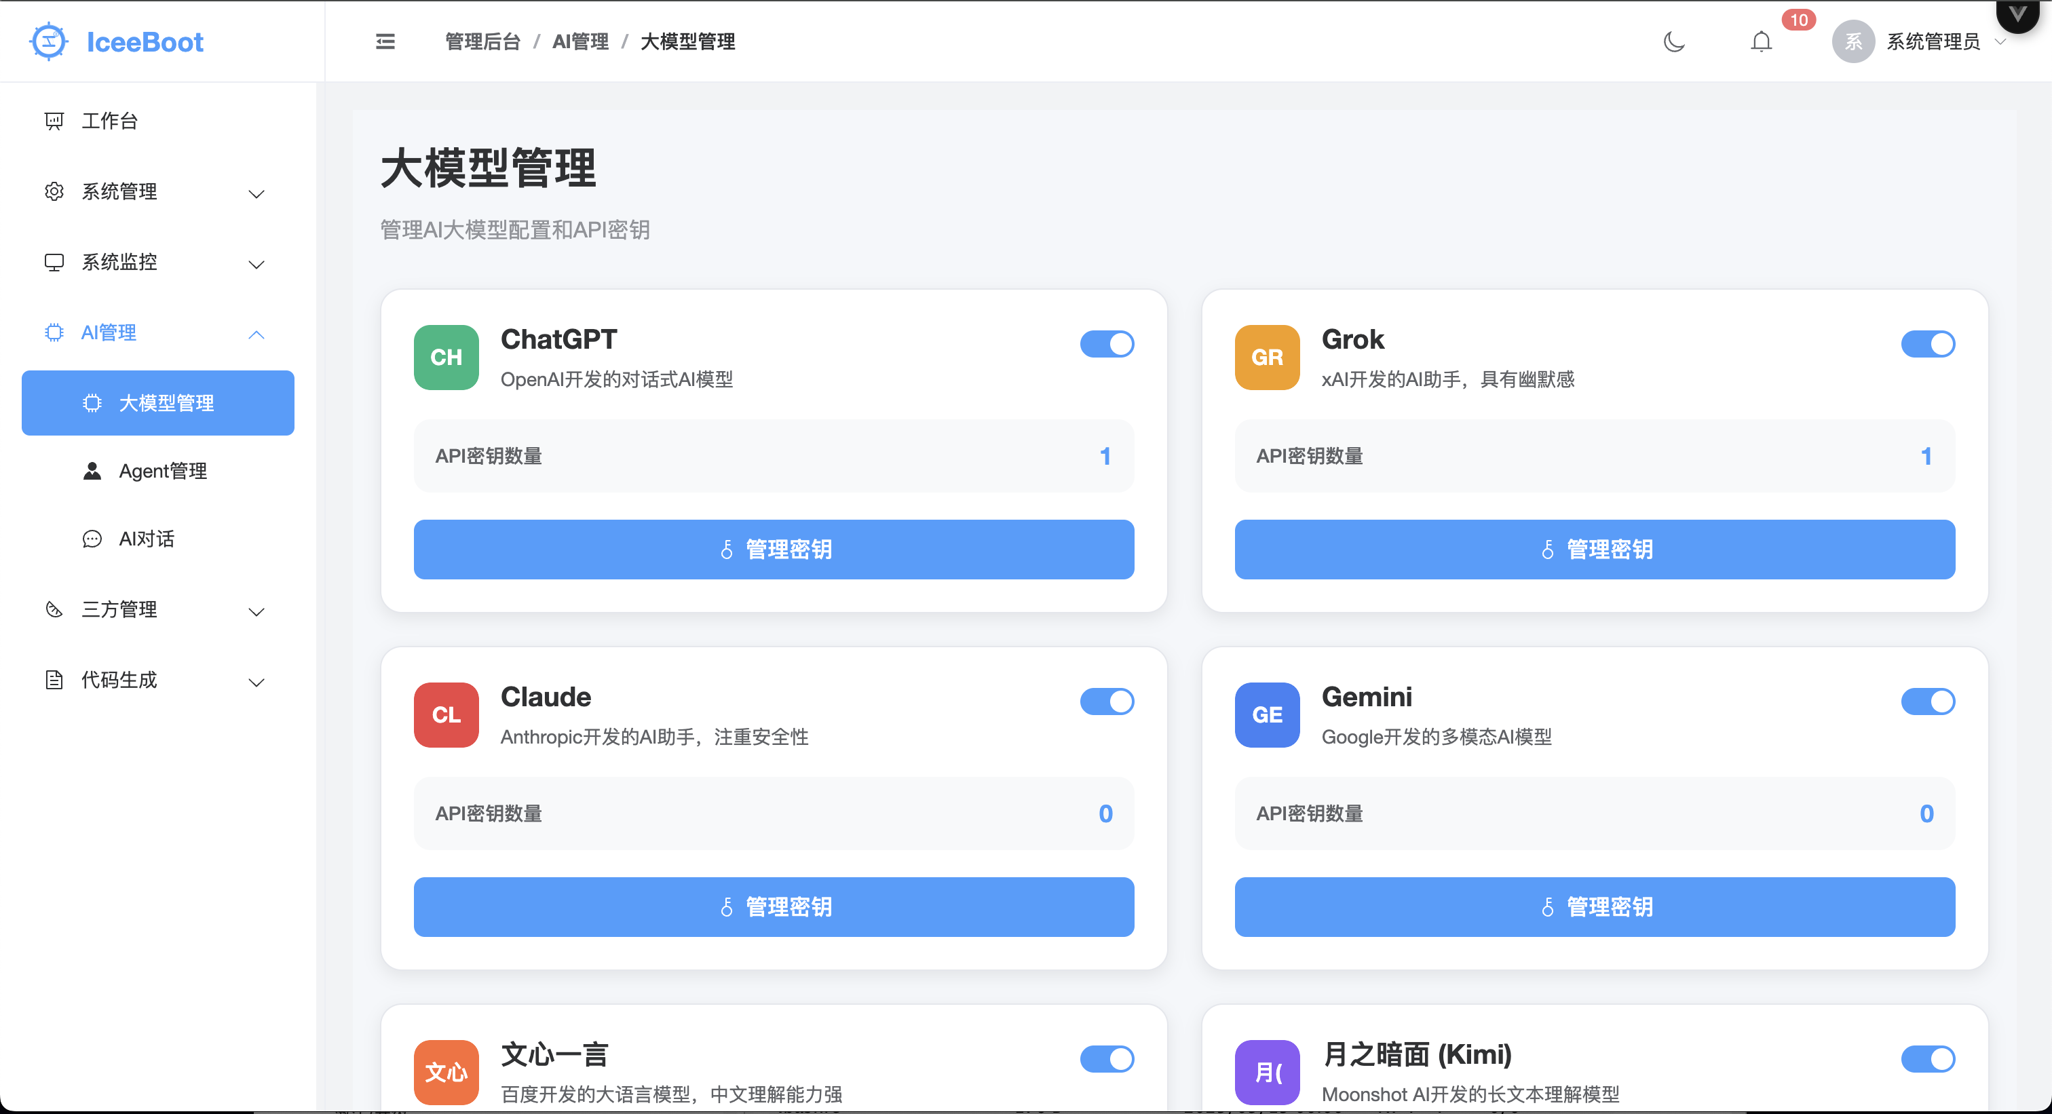Click the IceeBoot brand title
The image size is (2052, 1114).
145,41
